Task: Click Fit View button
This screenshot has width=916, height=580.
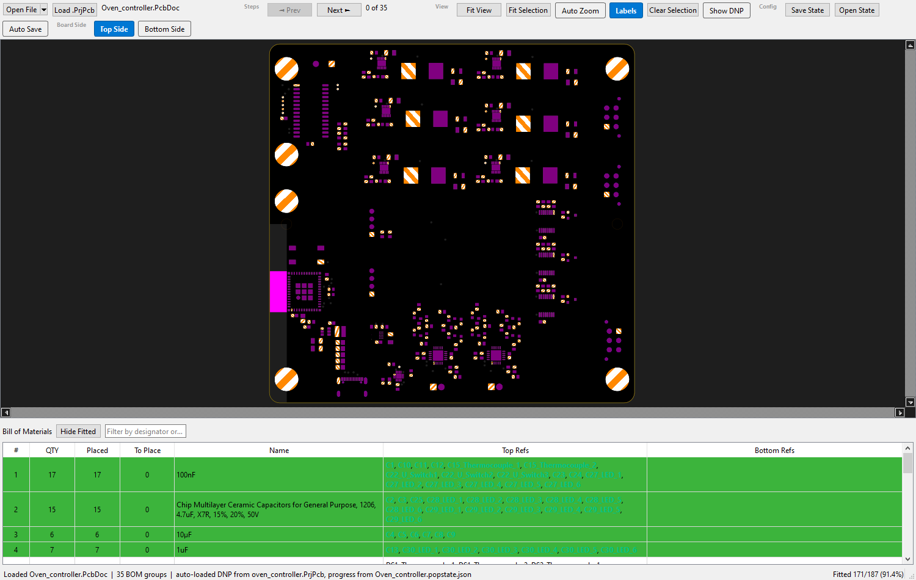Action: [x=479, y=10]
